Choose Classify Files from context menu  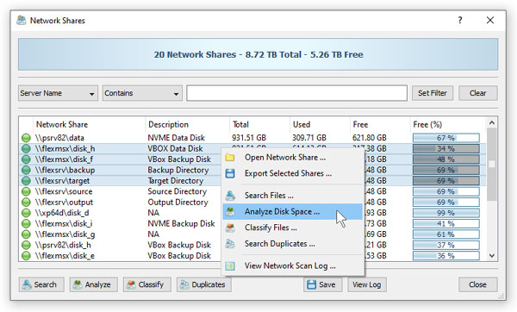(293, 228)
